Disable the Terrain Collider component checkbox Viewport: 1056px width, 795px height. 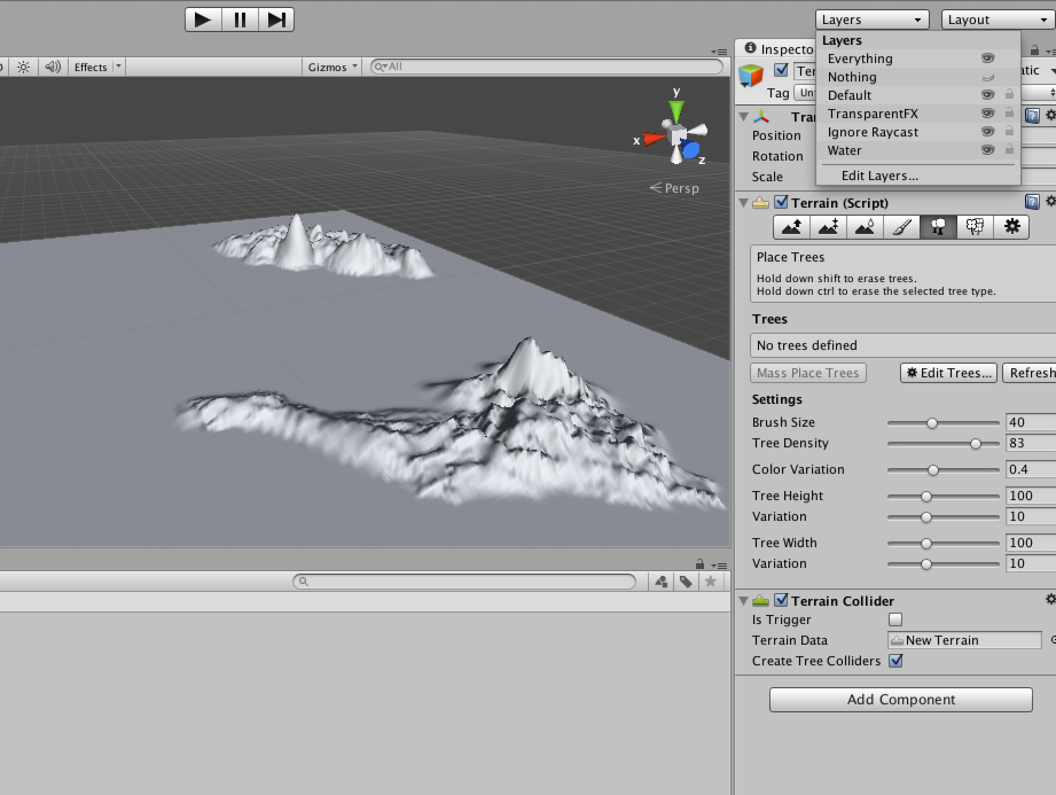pyautogui.click(x=781, y=600)
